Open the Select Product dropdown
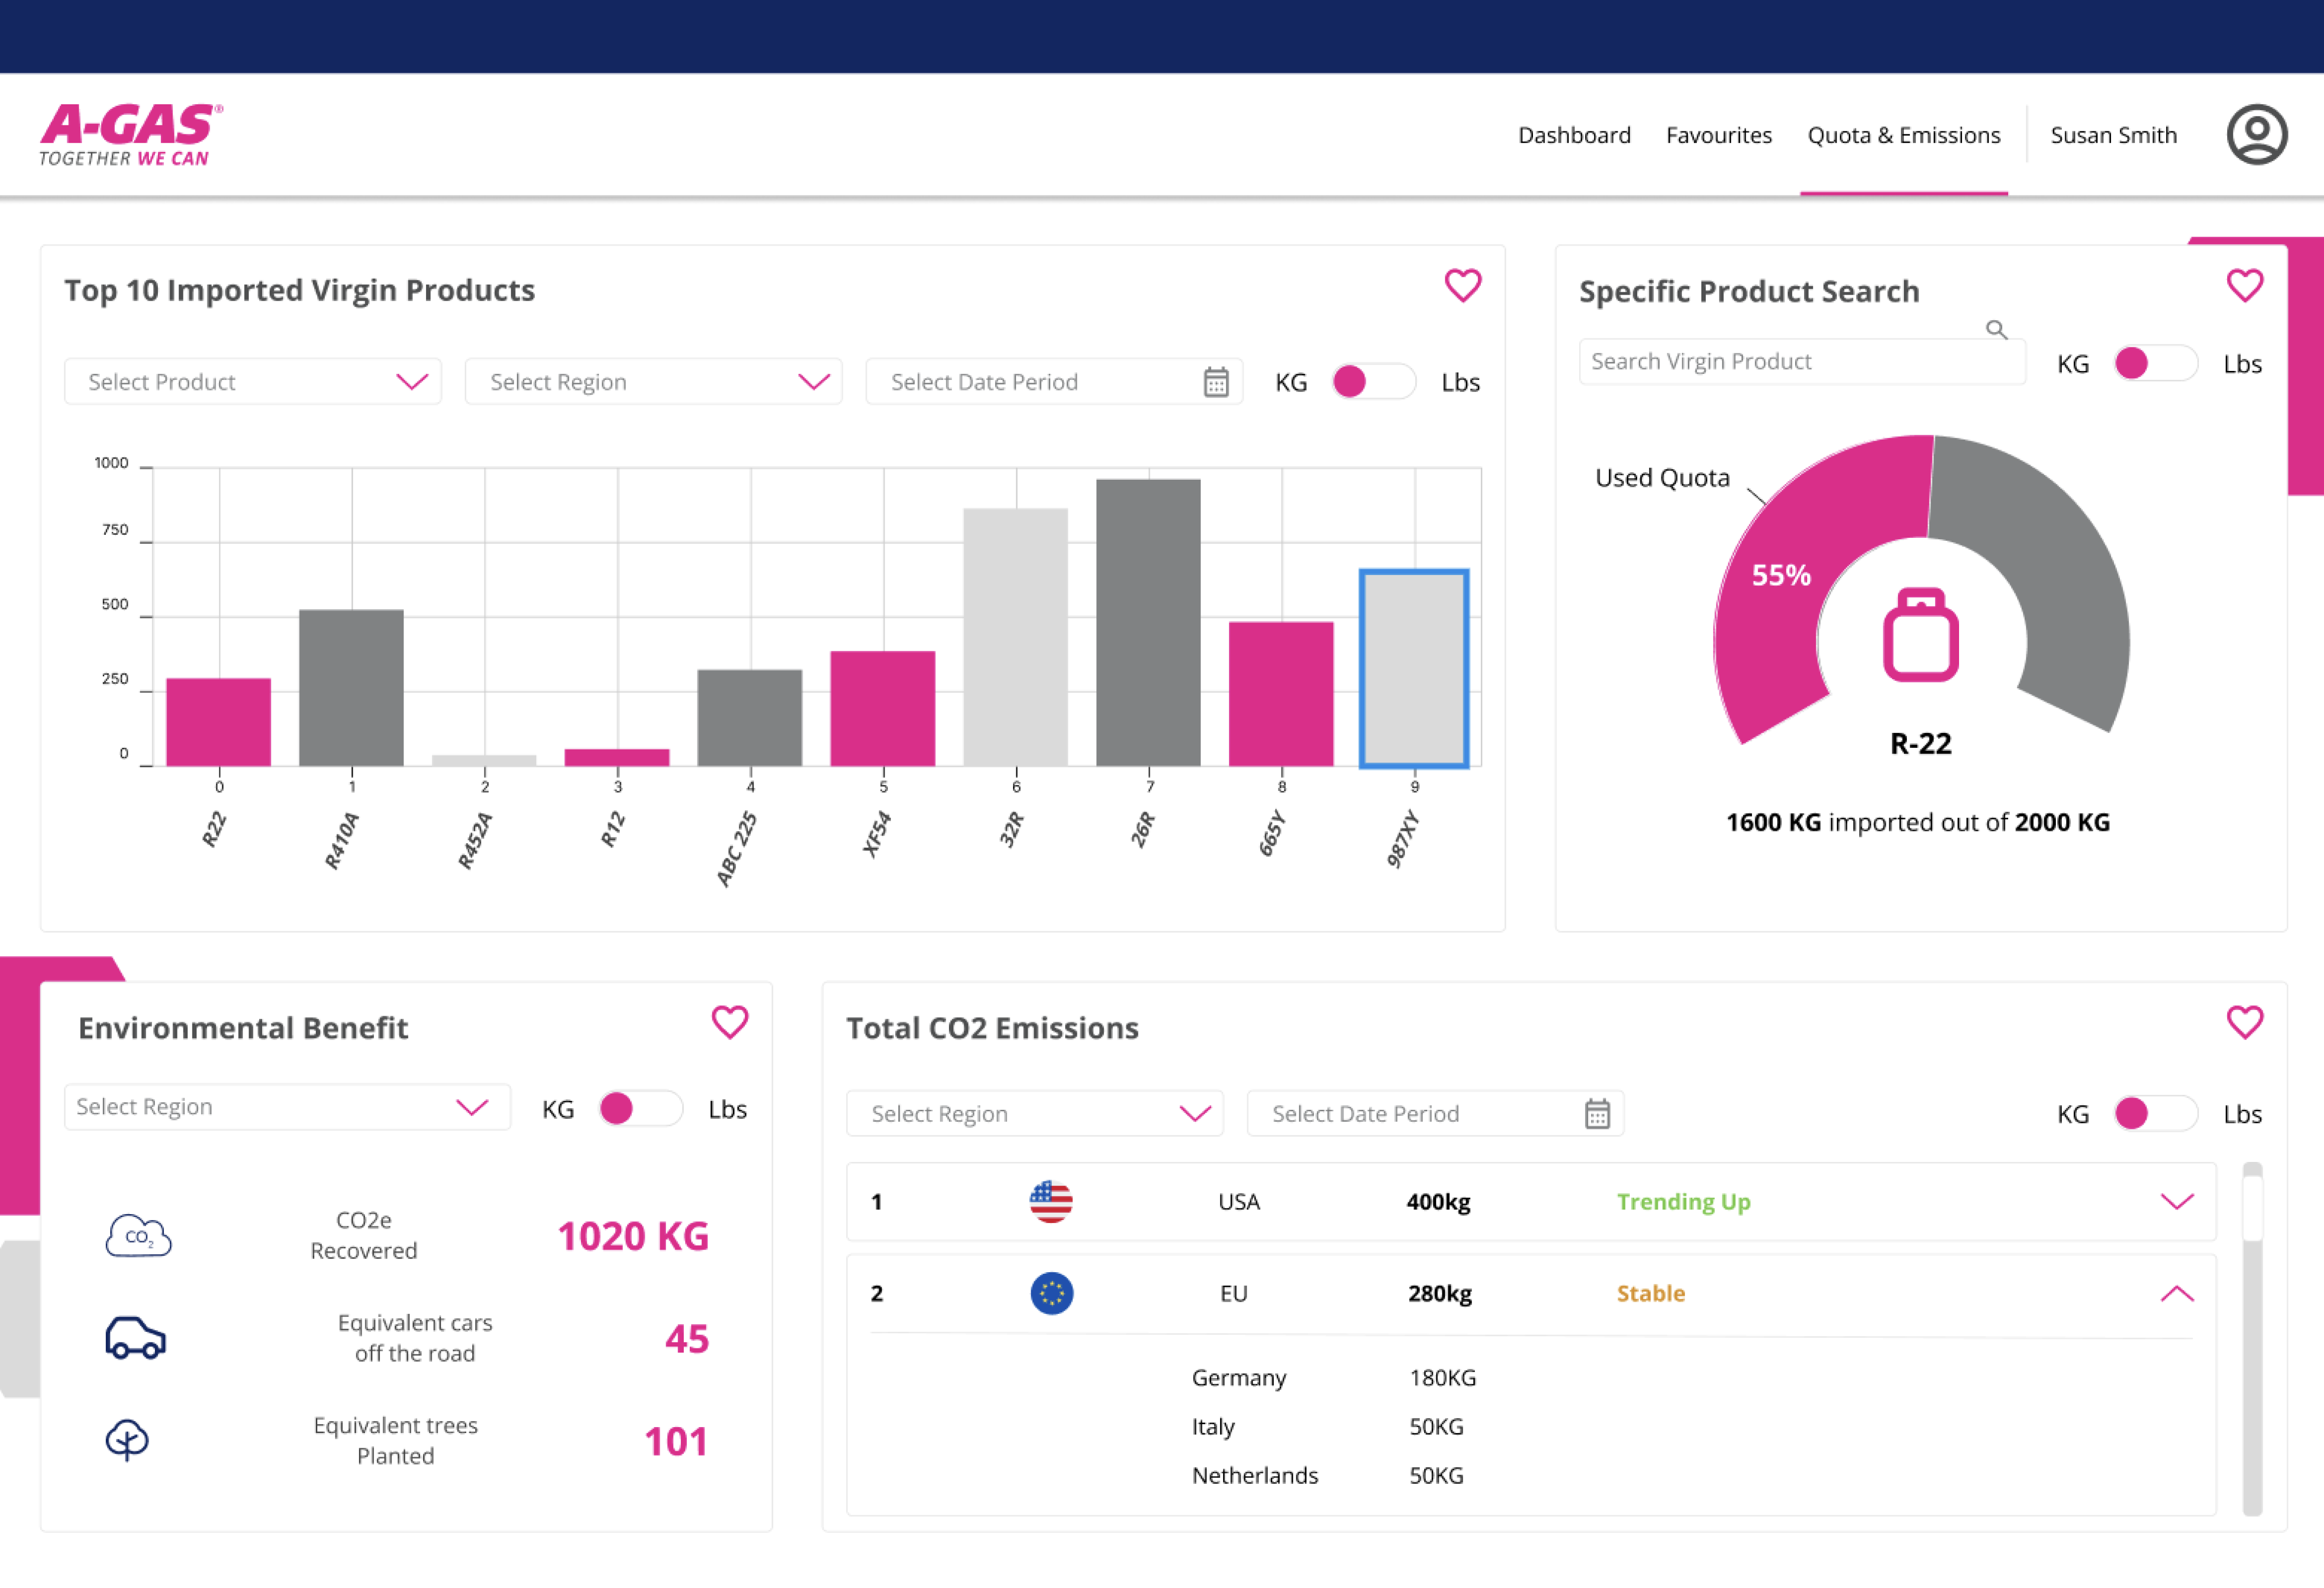The width and height of the screenshot is (2324, 1588). (x=252, y=381)
